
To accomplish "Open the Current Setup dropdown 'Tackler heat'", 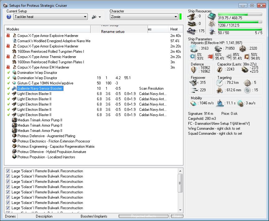I will click(x=50, y=17).
